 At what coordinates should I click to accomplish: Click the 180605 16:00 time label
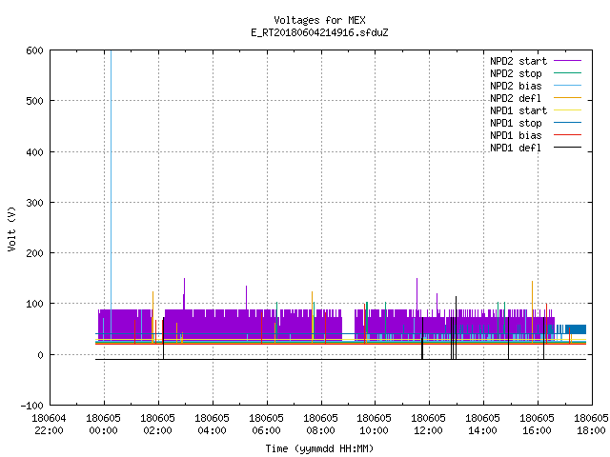click(x=538, y=425)
